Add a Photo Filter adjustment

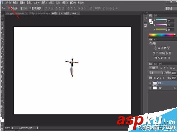164,53
